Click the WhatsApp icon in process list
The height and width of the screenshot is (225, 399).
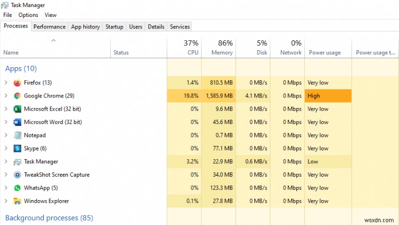point(17,188)
